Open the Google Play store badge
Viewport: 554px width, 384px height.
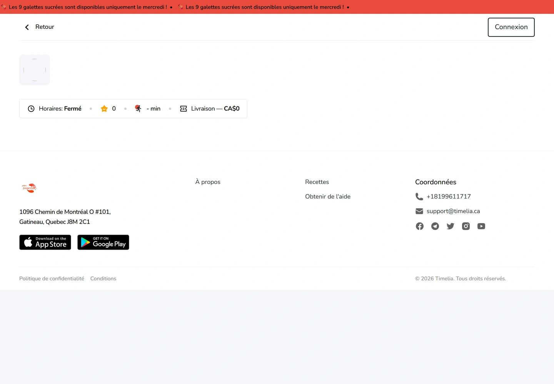coord(103,242)
